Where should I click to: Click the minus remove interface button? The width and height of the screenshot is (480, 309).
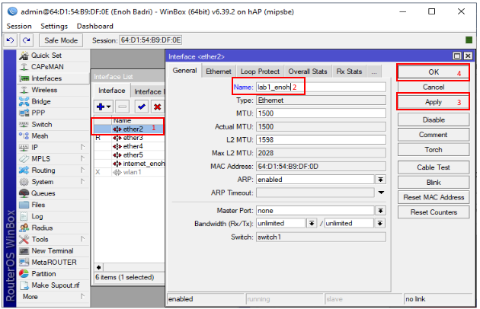click(122, 107)
